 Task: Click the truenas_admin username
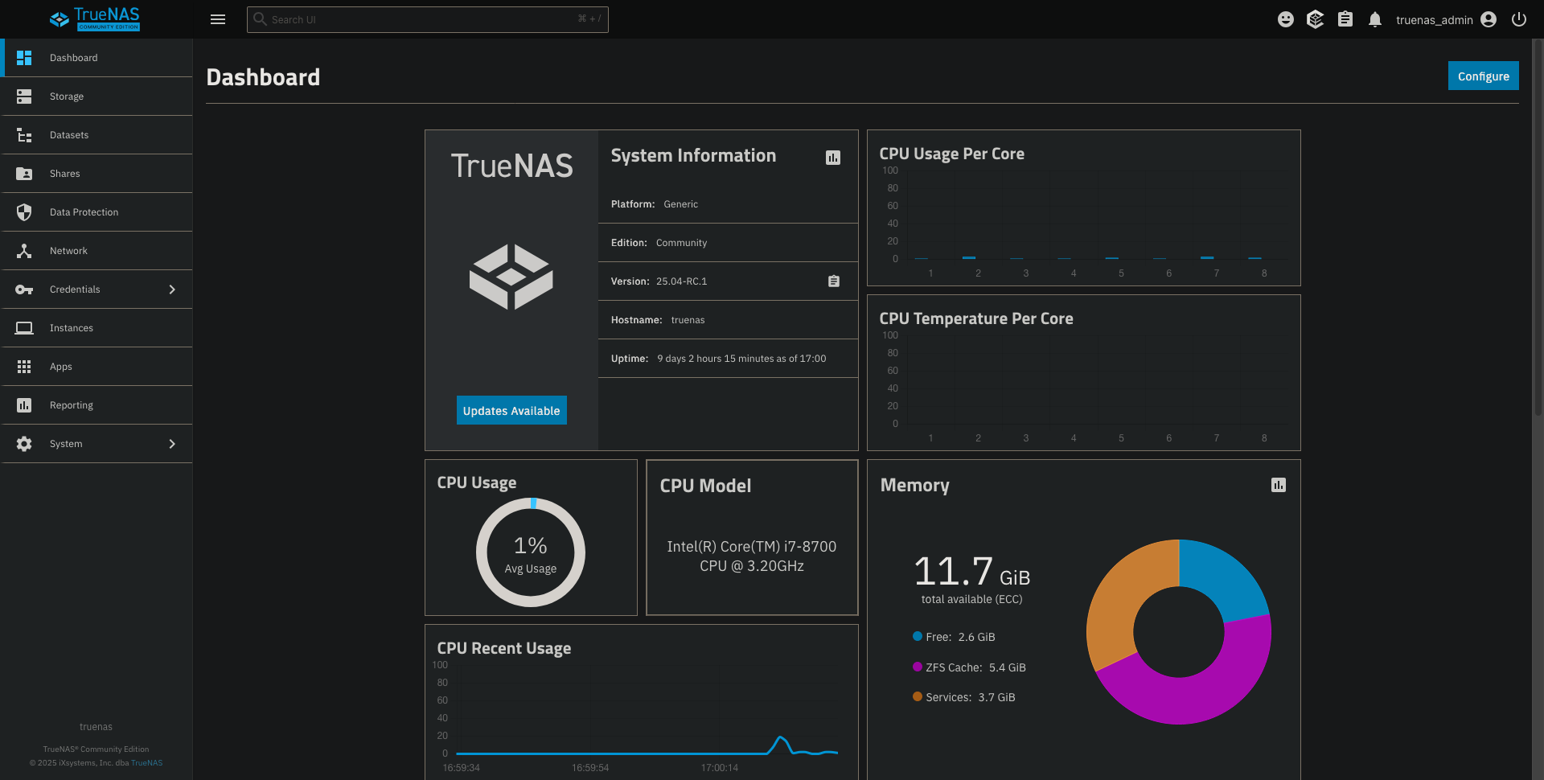[1434, 20]
